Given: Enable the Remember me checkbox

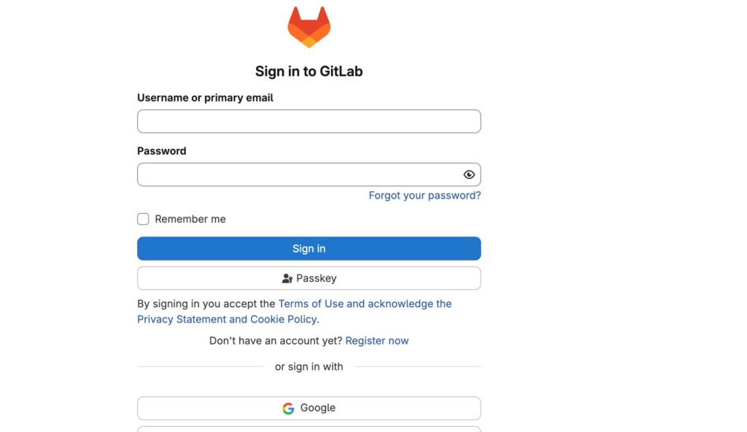Looking at the screenshot, I should tap(143, 219).
